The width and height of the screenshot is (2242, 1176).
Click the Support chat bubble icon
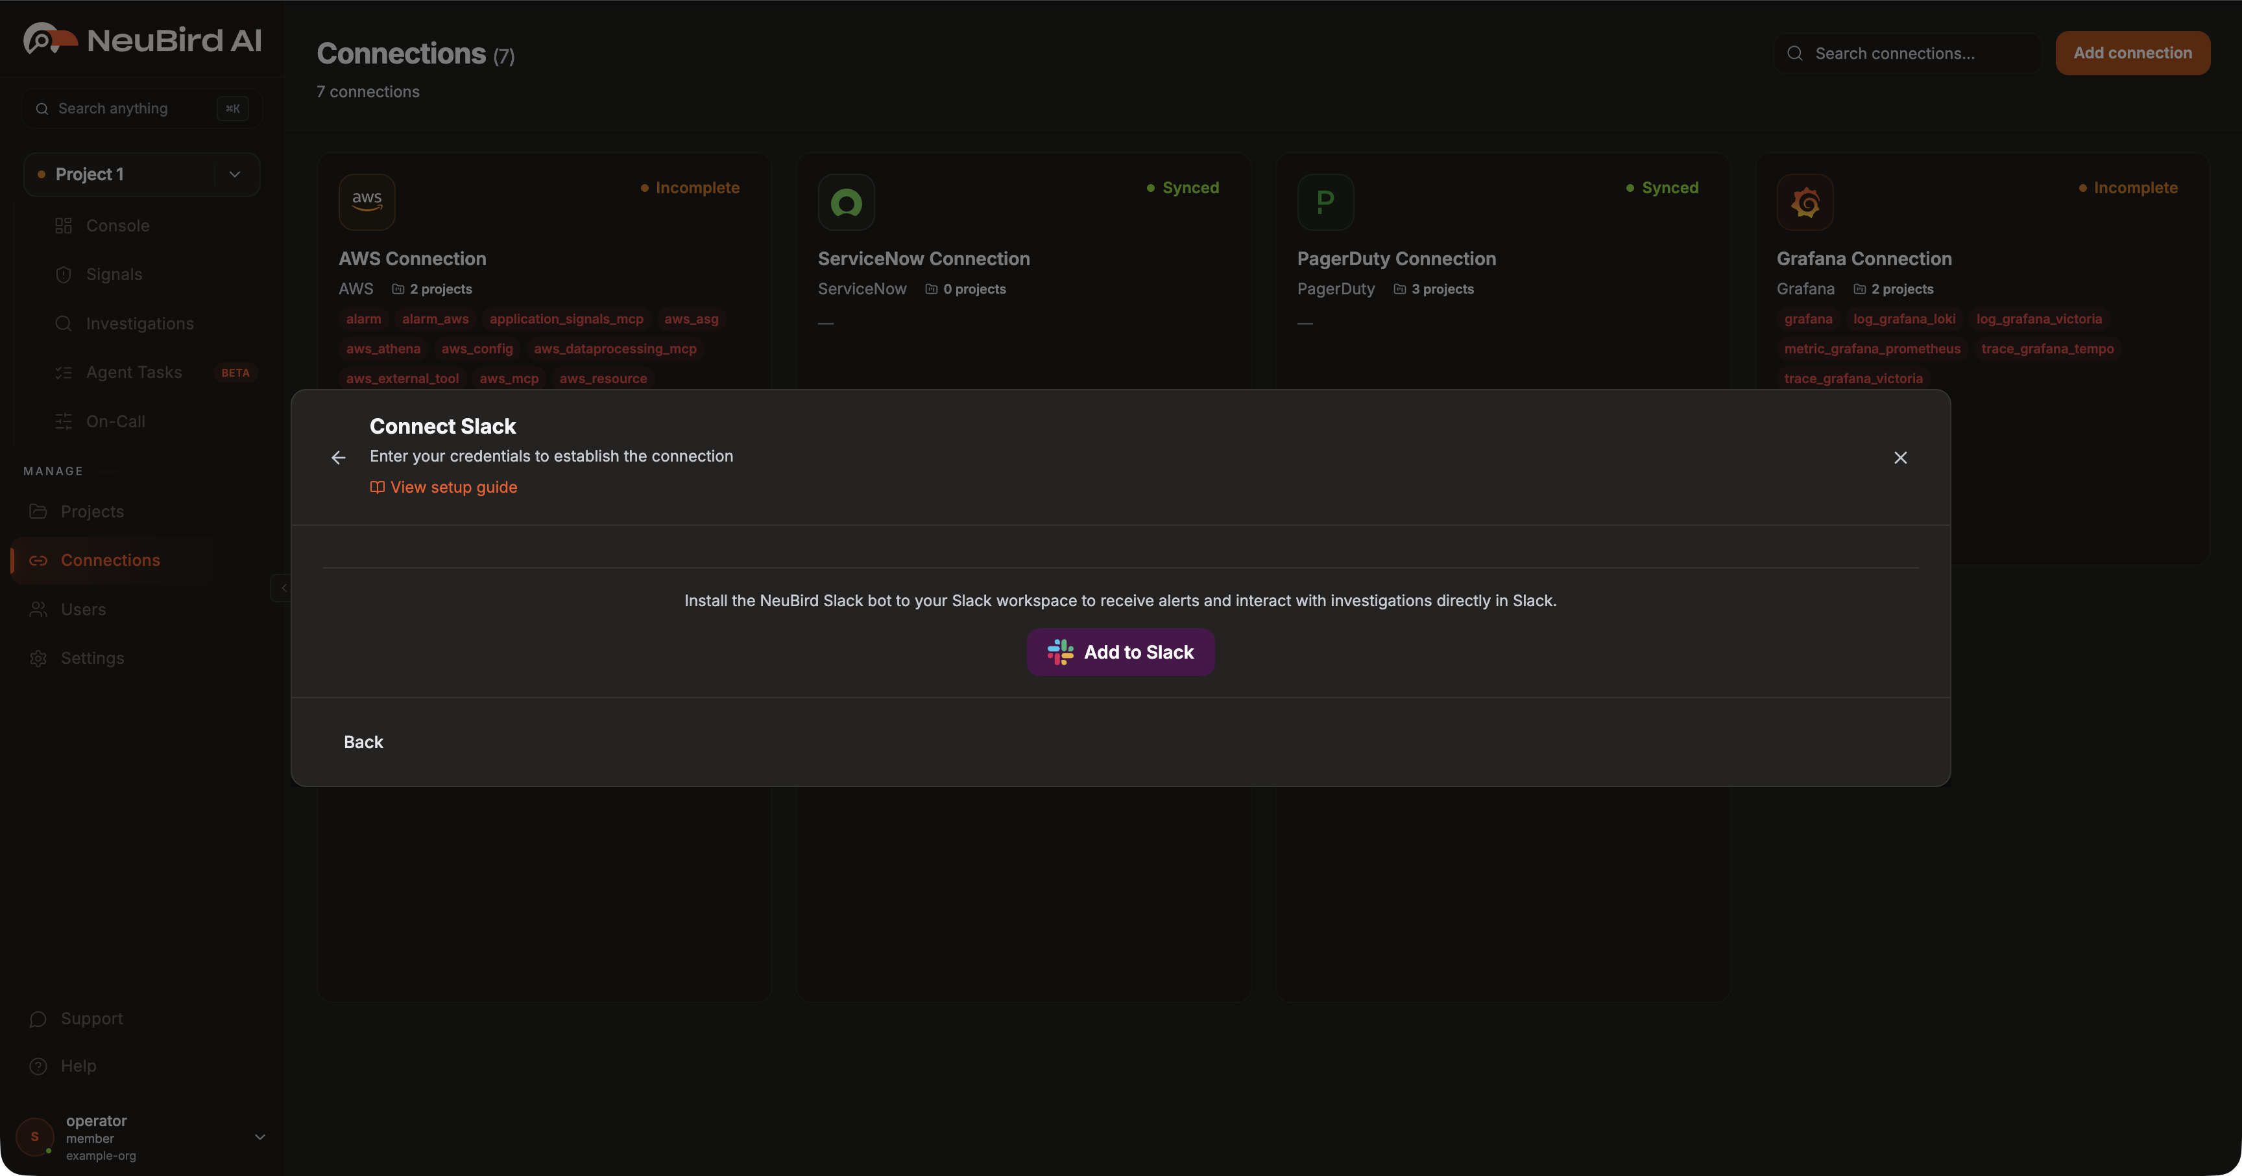coord(38,1018)
